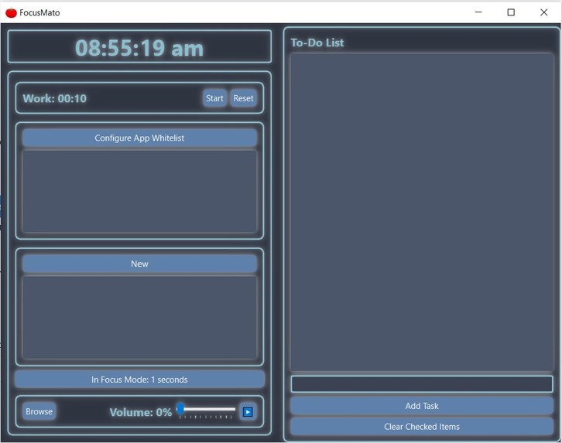562x443 pixels.
Task: Click the 08:55:19 am clock display
Action: pos(139,48)
